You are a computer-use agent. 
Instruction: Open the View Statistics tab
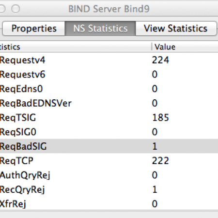pyautogui.click(x=176, y=29)
